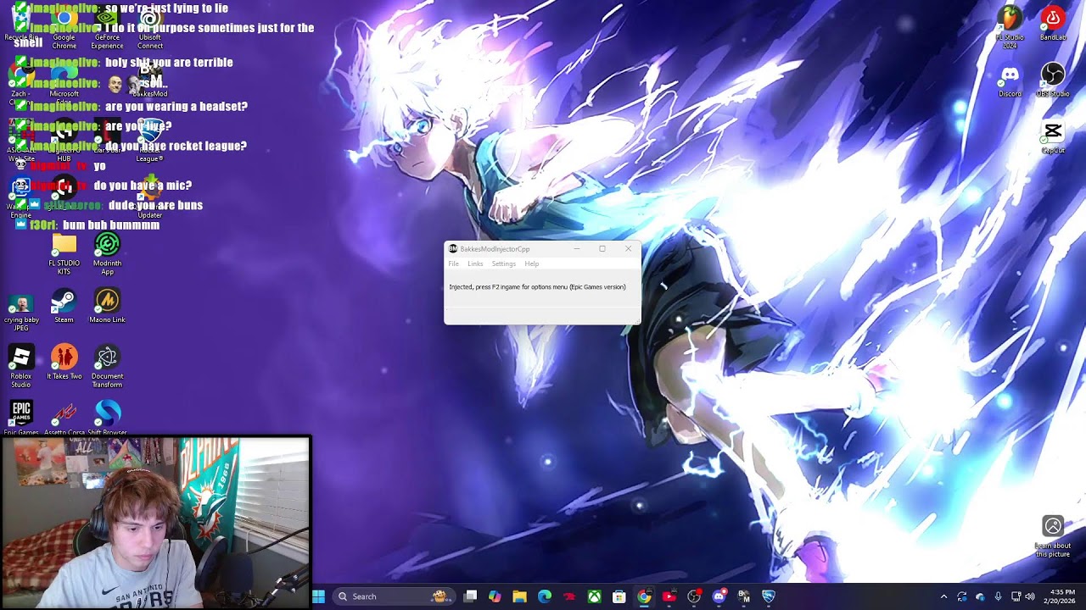Open the File menu in BakkesModInjectorCpp
This screenshot has width=1086, height=610.
click(x=453, y=263)
